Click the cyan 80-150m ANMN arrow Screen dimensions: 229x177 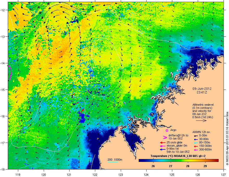195,143
